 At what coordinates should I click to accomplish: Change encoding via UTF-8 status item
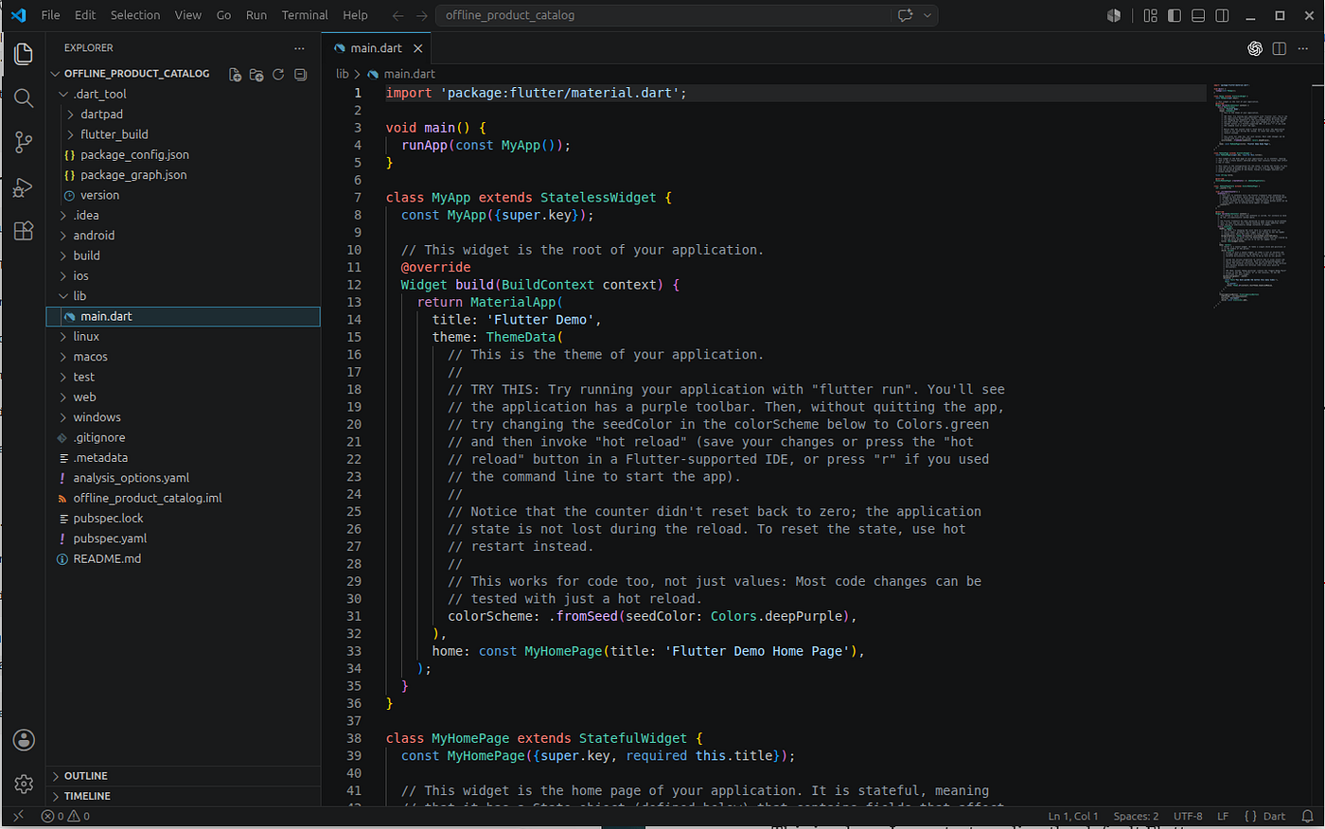[x=1188, y=816]
